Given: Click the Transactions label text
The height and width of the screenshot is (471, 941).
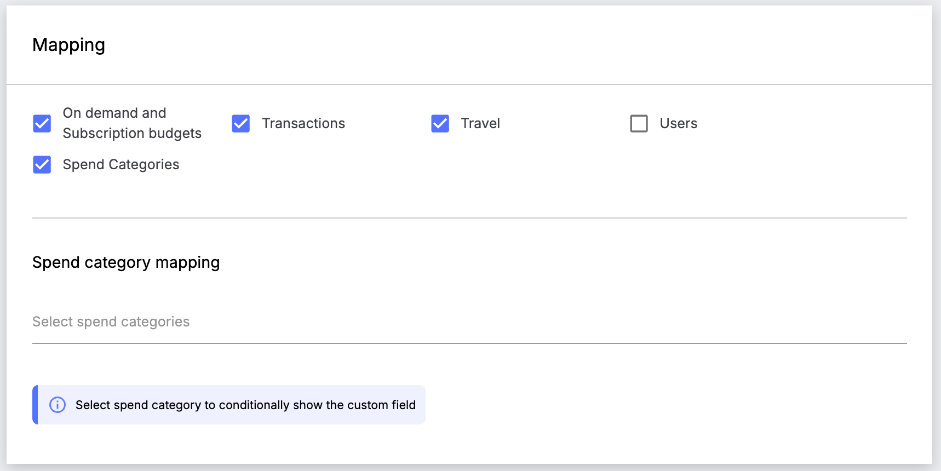Looking at the screenshot, I should (x=303, y=124).
